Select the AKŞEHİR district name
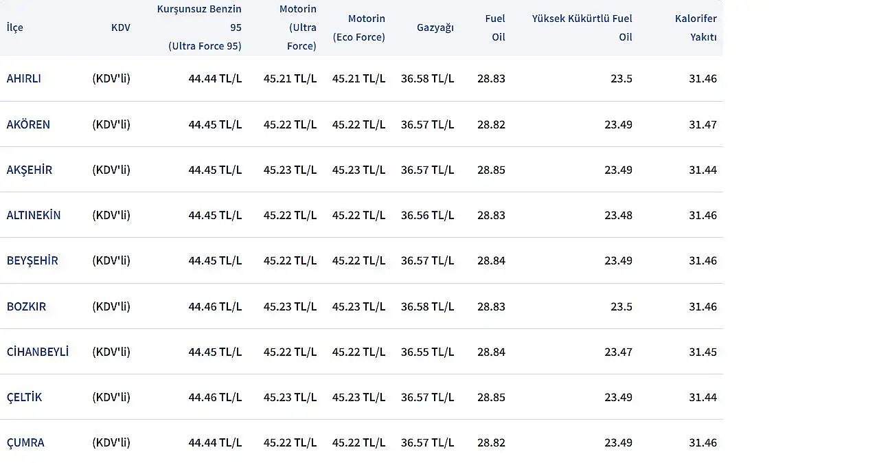This screenshot has height=463, width=879. pyautogui.click(x=30, y=170)
